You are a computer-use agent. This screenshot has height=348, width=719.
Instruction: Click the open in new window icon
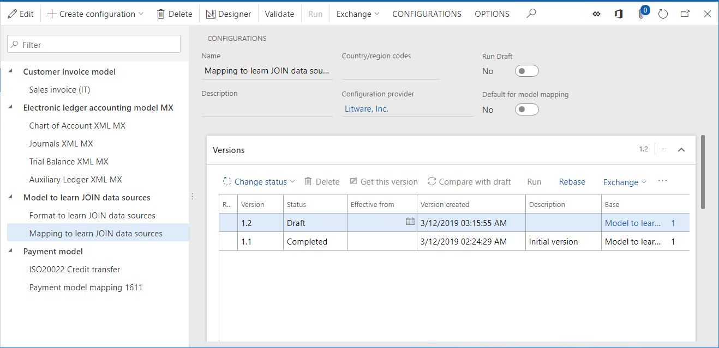(x=685, y=14)
